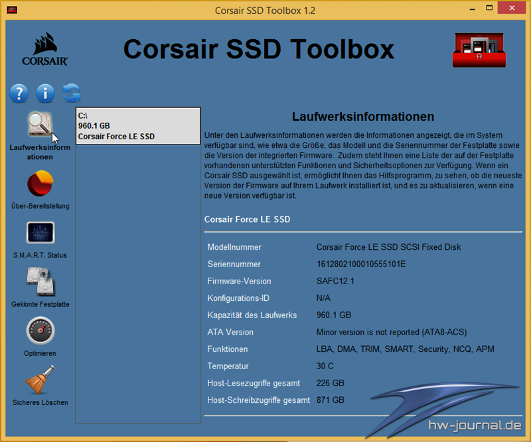The height and width of the screenshot is (442, 531).
Task: Click the Corsair Force LE SSD section title
Action: click(247, 219)
